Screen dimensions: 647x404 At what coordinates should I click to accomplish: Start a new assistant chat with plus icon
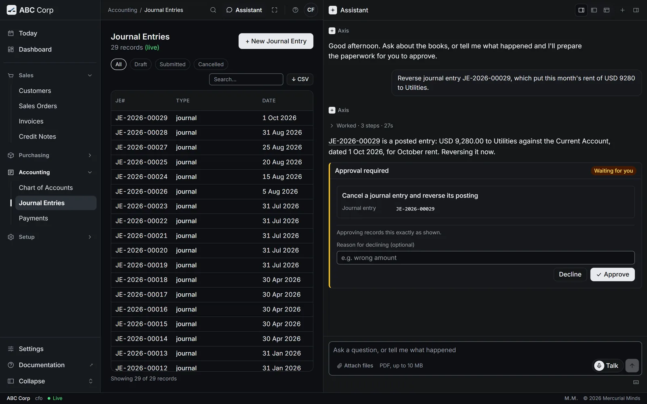pos(622,10)
